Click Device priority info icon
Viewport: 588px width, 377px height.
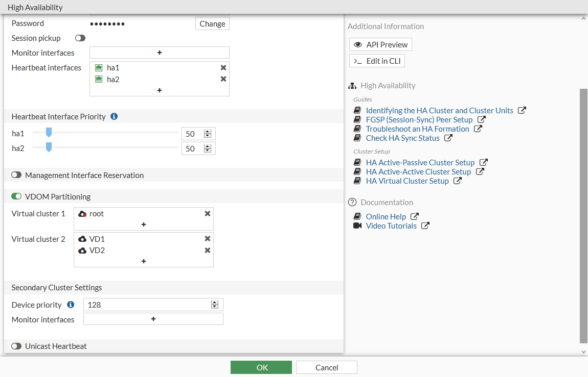(x=71, y=305)
